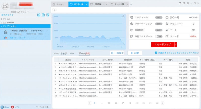Image resolution: width=201 pixels, height=109 pixels.
Task: Click the user avatar icon
Action: (x=5, y=6)
